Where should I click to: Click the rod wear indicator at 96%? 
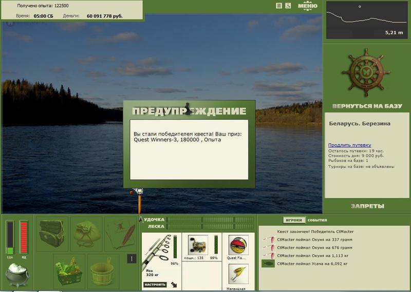175,247
